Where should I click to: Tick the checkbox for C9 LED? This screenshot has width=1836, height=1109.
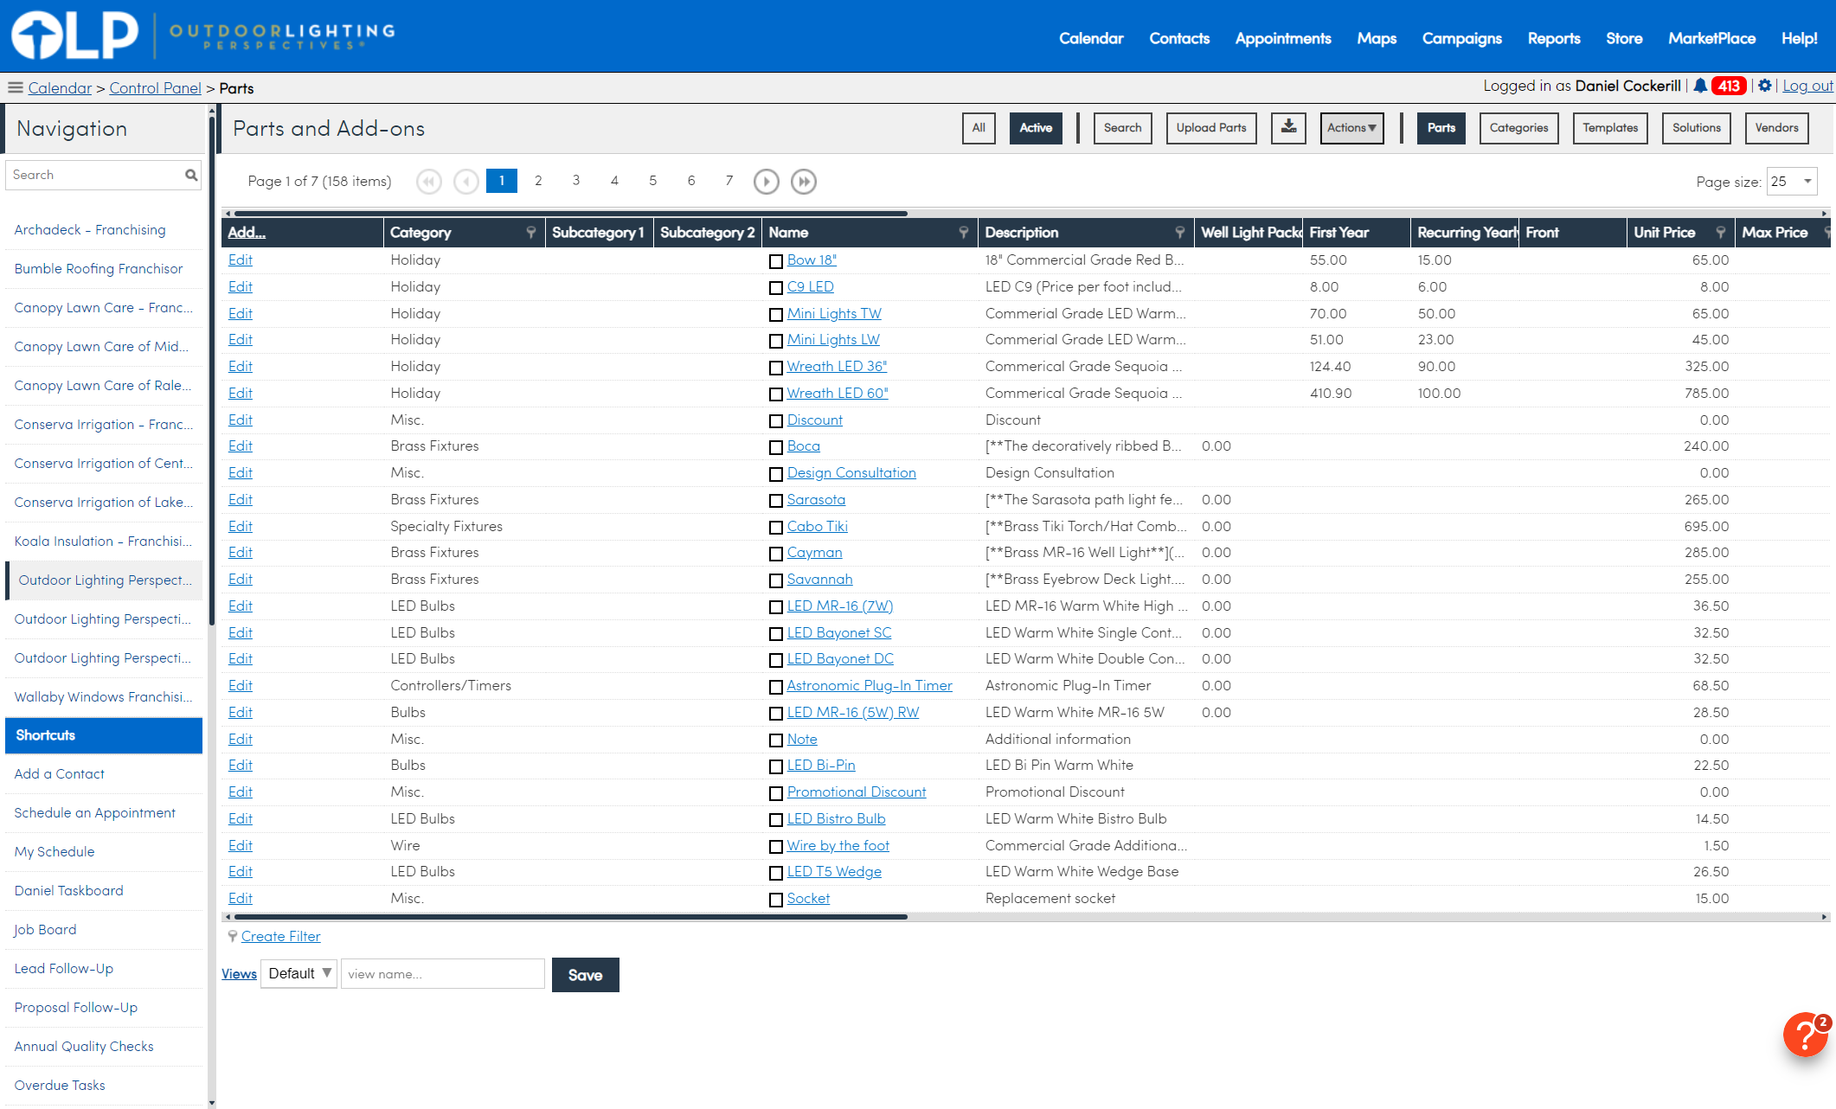[x=776, y=288]
